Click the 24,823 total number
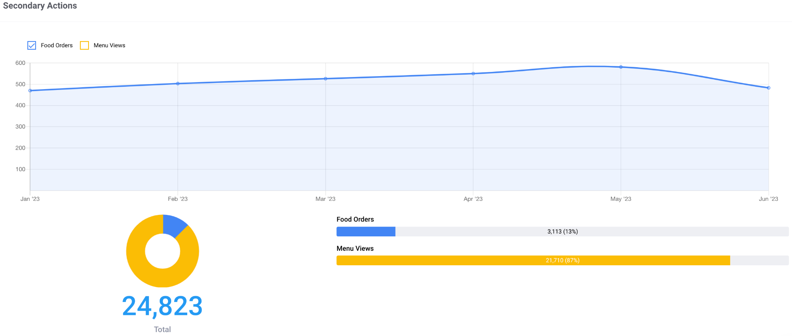792x336 pixels. coord(162,306)
